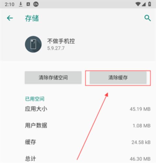The height and width of the screenshot is (163, 156).
Task: Select the 应用大小 row
Action: (88, 109)
